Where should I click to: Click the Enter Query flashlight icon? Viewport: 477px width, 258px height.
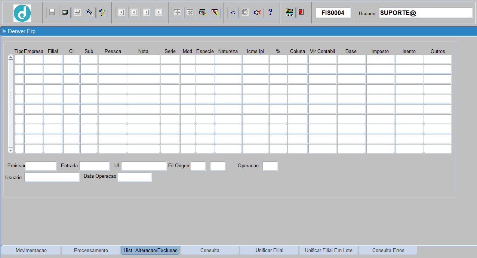(89, 12)
